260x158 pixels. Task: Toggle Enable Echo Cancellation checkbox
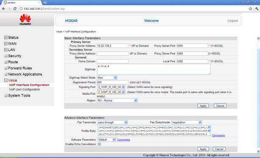(100, 144)
